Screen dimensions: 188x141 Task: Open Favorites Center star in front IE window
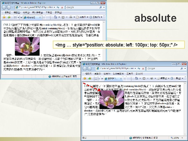point(85,78)
